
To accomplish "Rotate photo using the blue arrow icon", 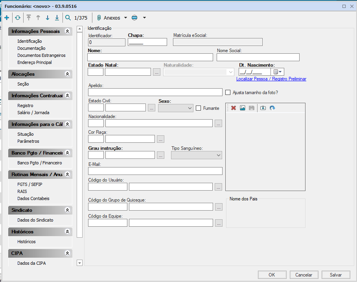I will click(x=272, y=108).
